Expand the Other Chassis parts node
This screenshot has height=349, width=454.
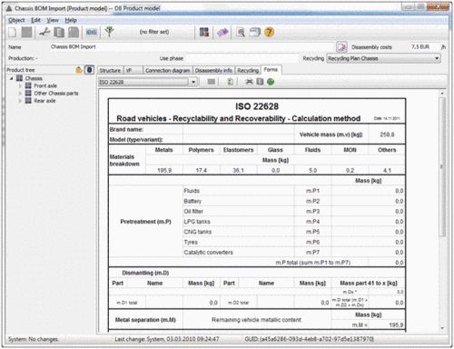point(20,94)
